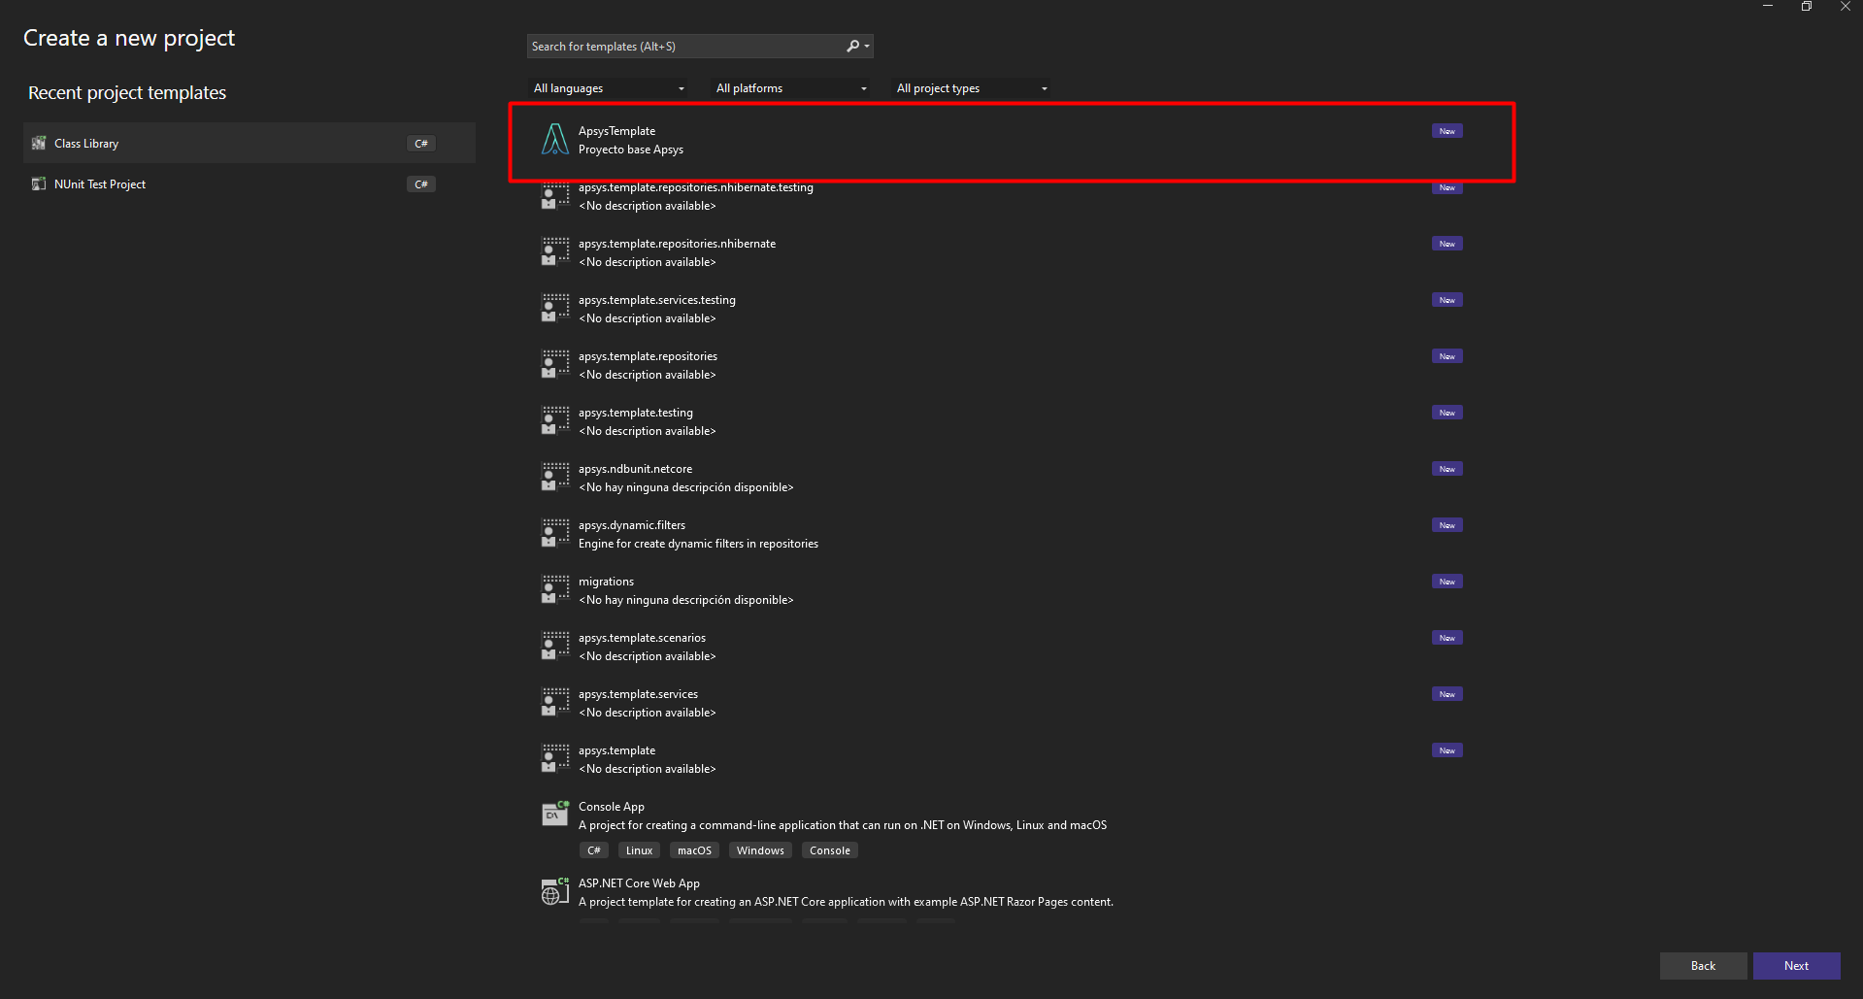The width and height of the screenshot is (1863, 999).
Task: Click the apsys.dynamic.filters template icon
Action: point(554,533)
